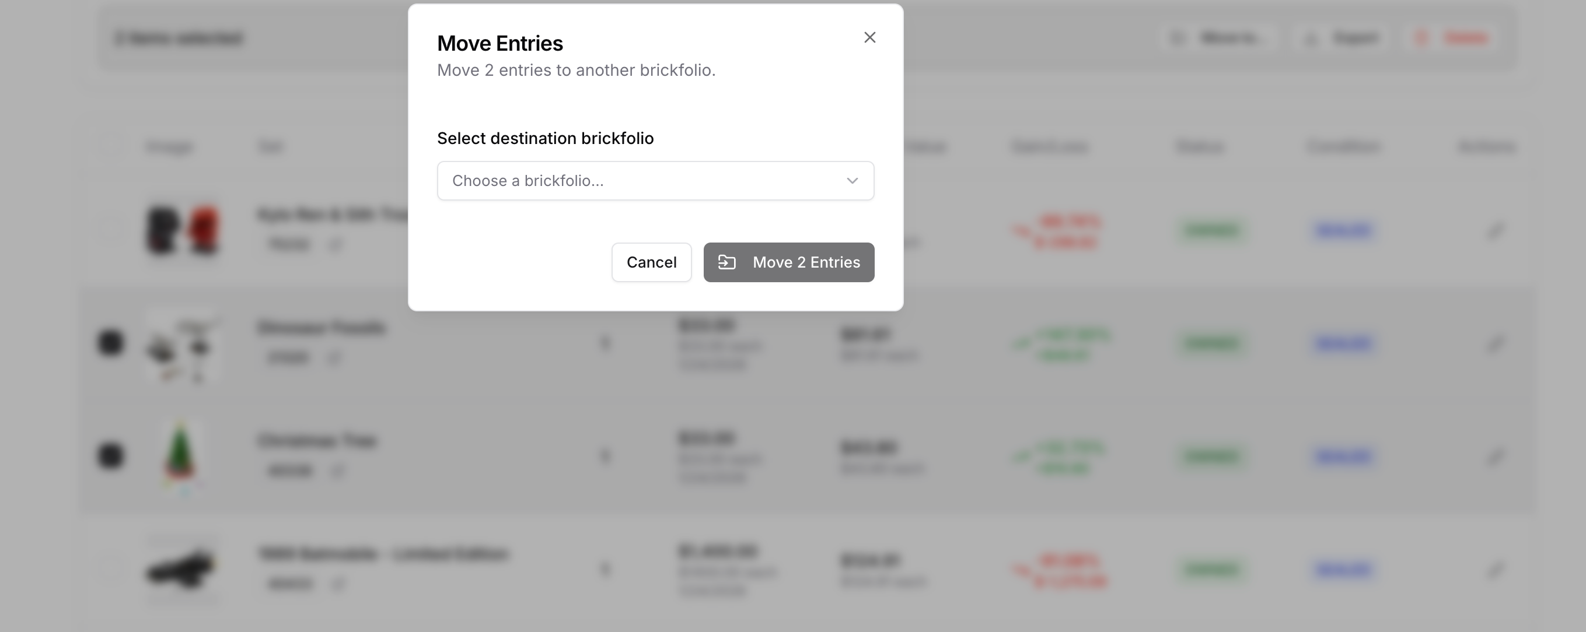Click the edit pencil for 1989 Batmobile row
1586x632 pixels.
coord(1496,569)
